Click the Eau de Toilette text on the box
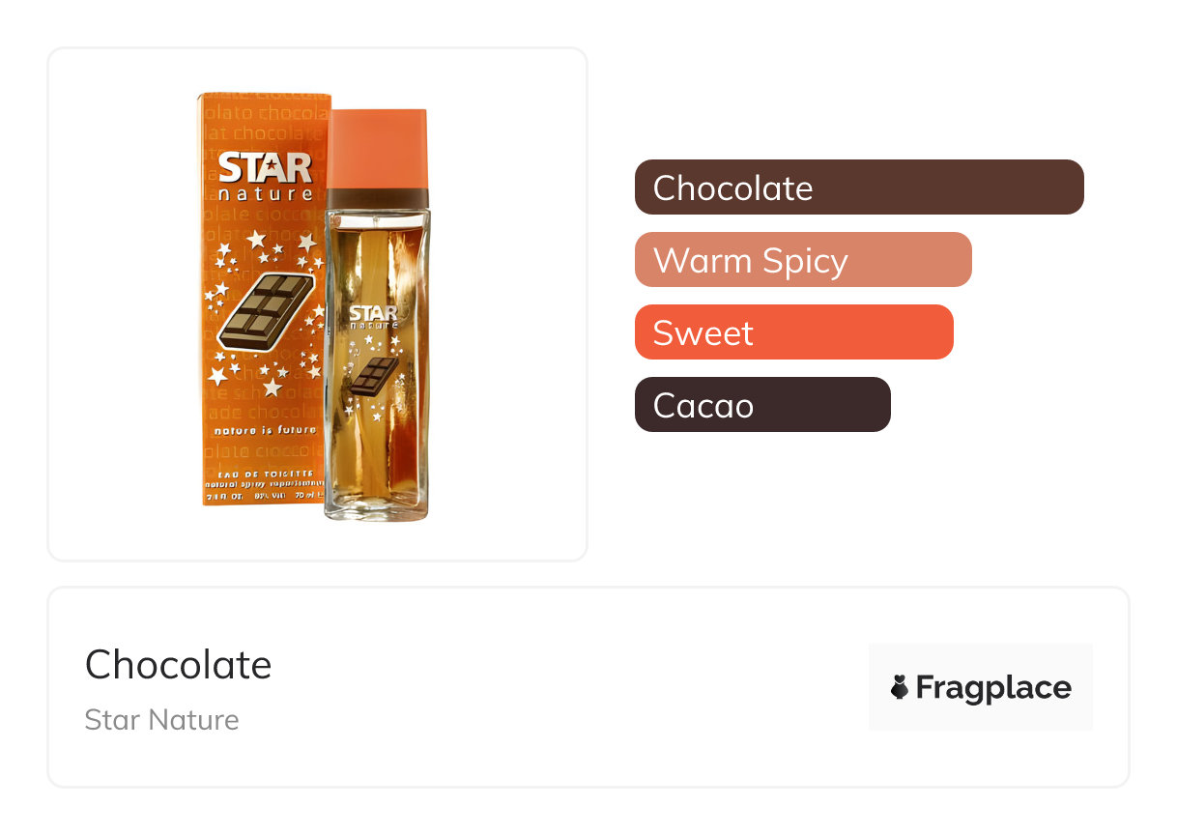Viewport: 1177px width, 835px height. coord(263,471)
